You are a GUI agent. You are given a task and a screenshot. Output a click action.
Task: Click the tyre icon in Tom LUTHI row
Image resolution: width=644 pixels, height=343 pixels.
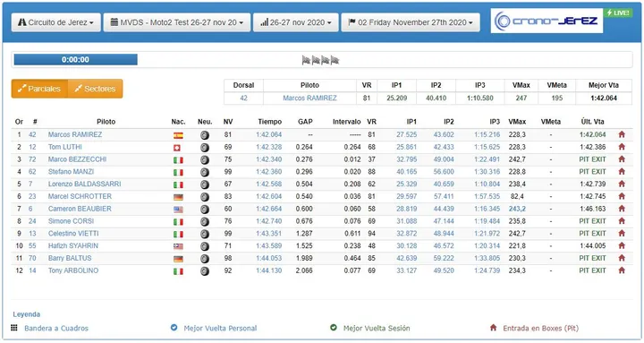205,148
